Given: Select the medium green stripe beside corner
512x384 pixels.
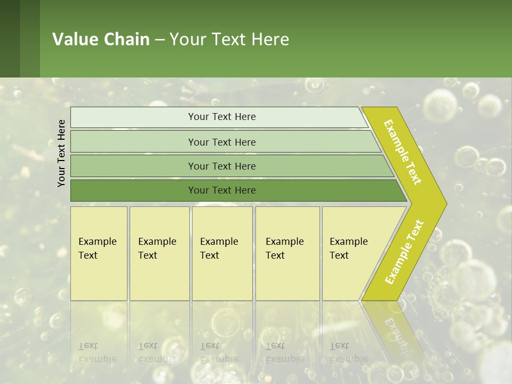Looking at the screenshot, I should [30, 38].
